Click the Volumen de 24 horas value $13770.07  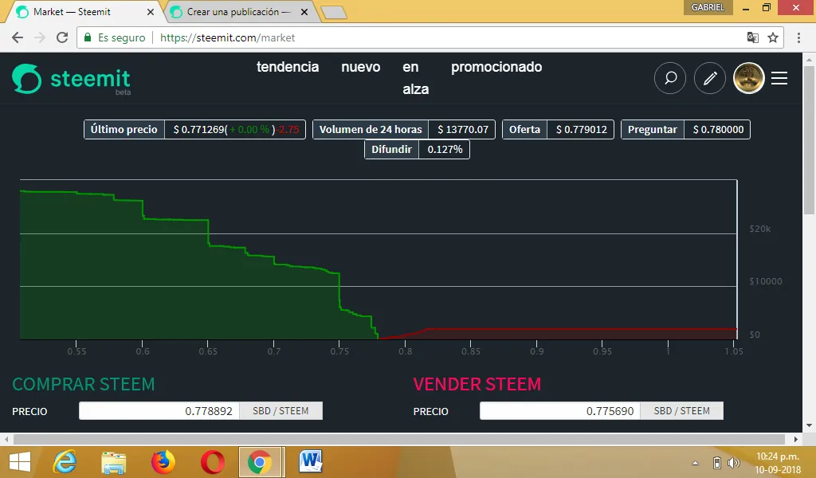click(463, 130)
